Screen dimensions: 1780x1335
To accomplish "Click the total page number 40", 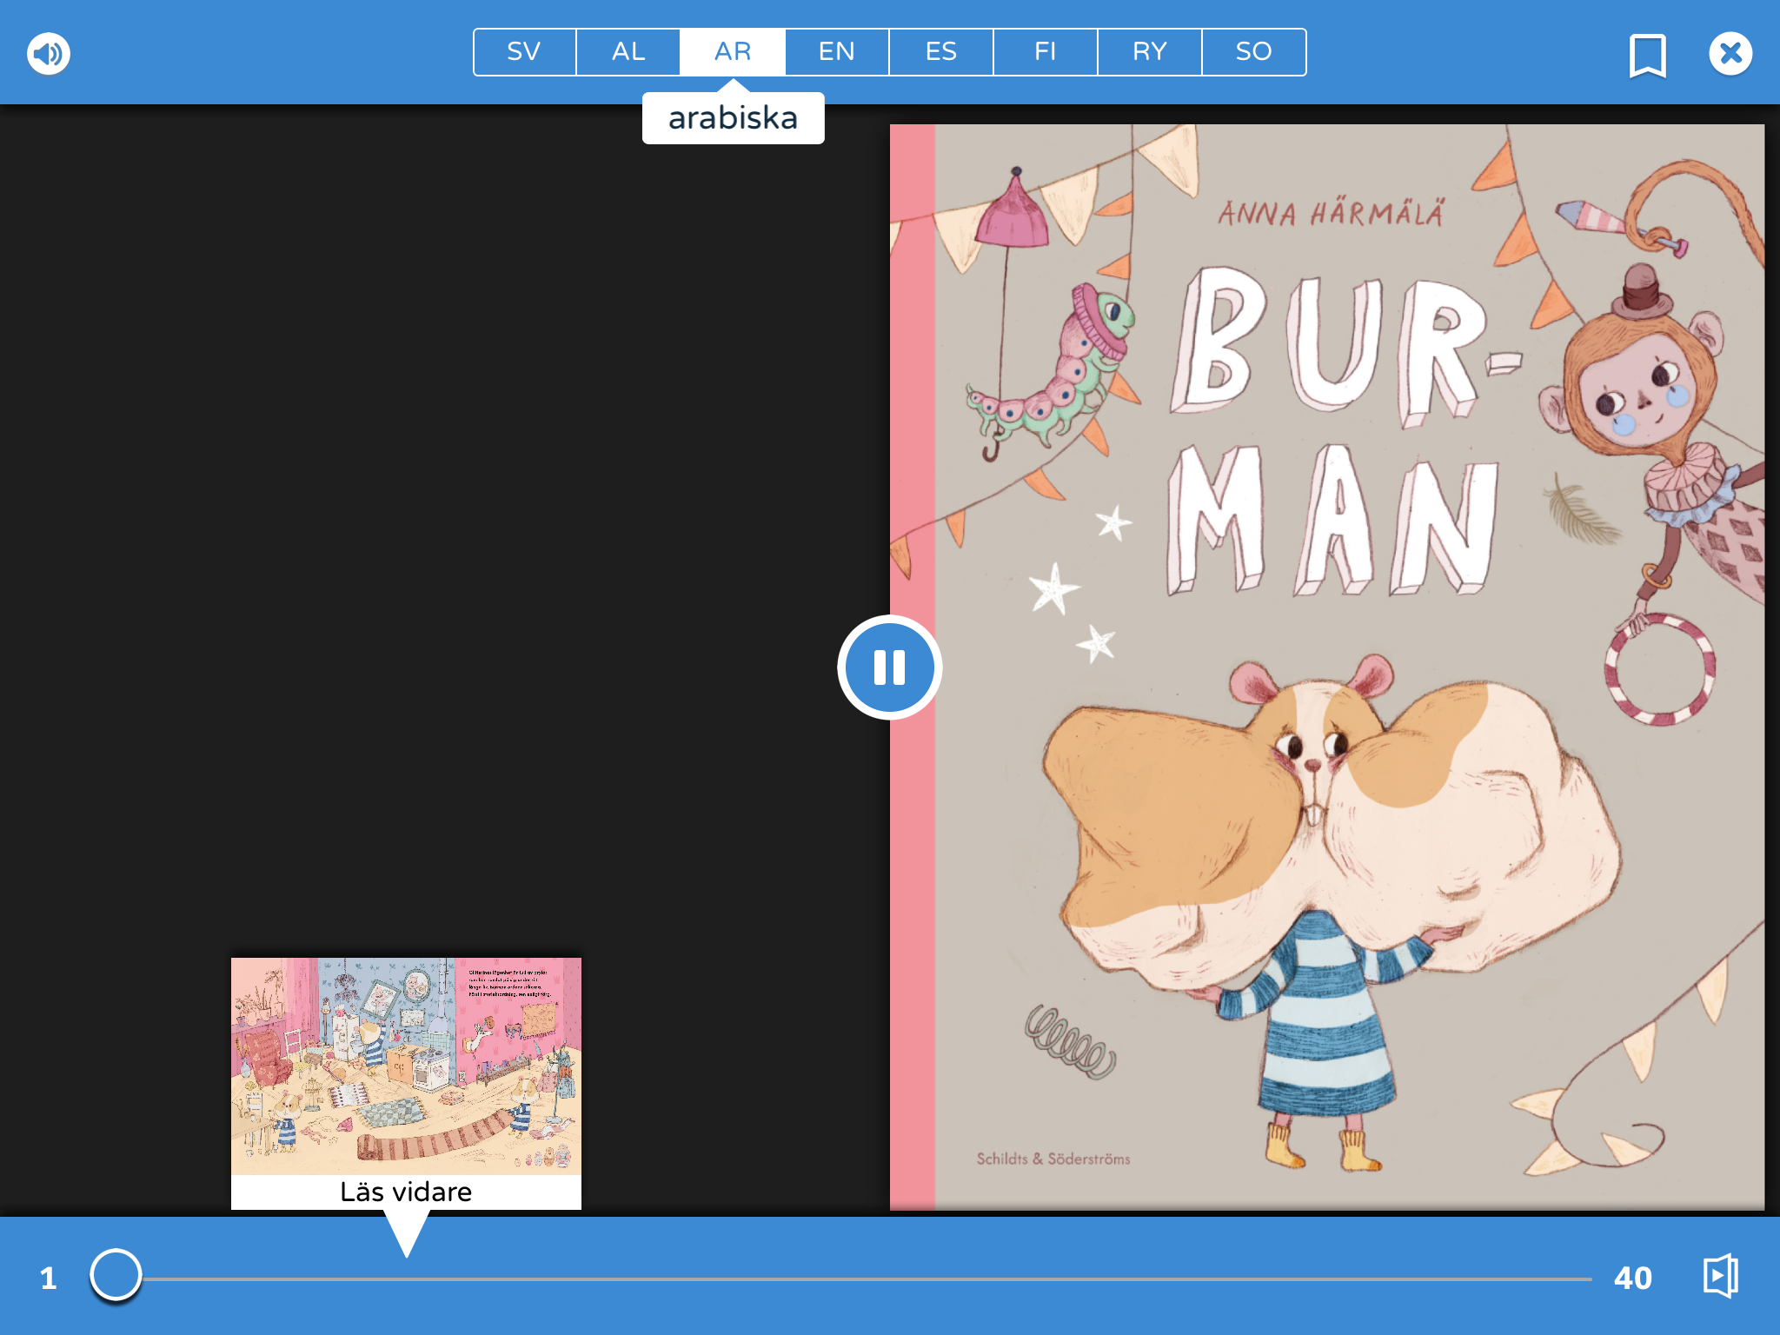I will [1633, 1278].
